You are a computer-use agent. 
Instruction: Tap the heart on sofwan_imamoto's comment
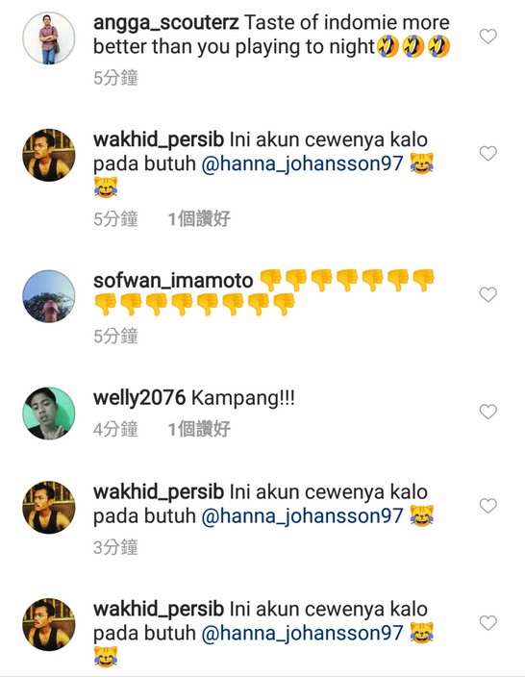pyautogui.click(x=487, y=294)
